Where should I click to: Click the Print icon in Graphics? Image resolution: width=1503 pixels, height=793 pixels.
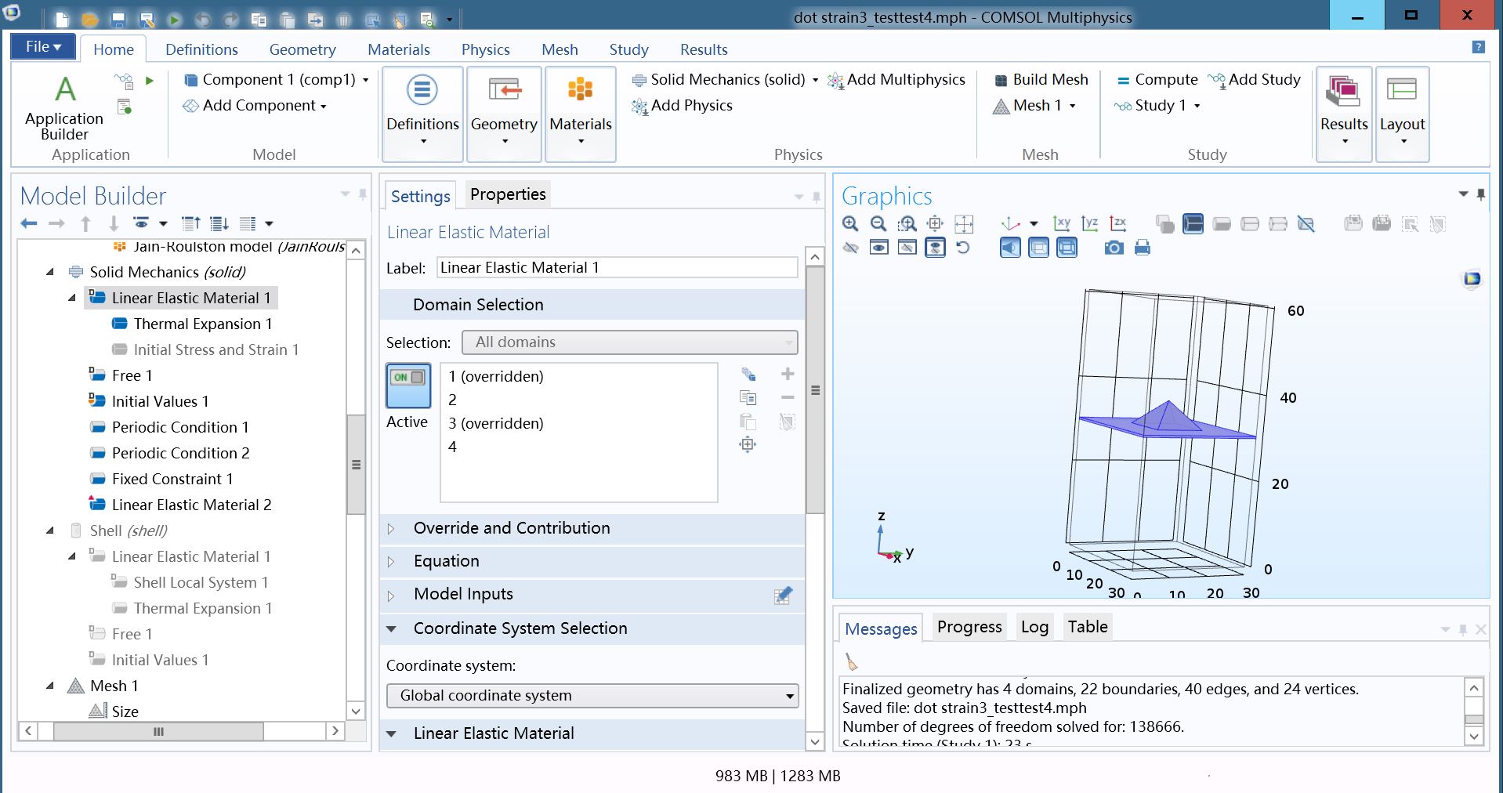[1143, 248]
